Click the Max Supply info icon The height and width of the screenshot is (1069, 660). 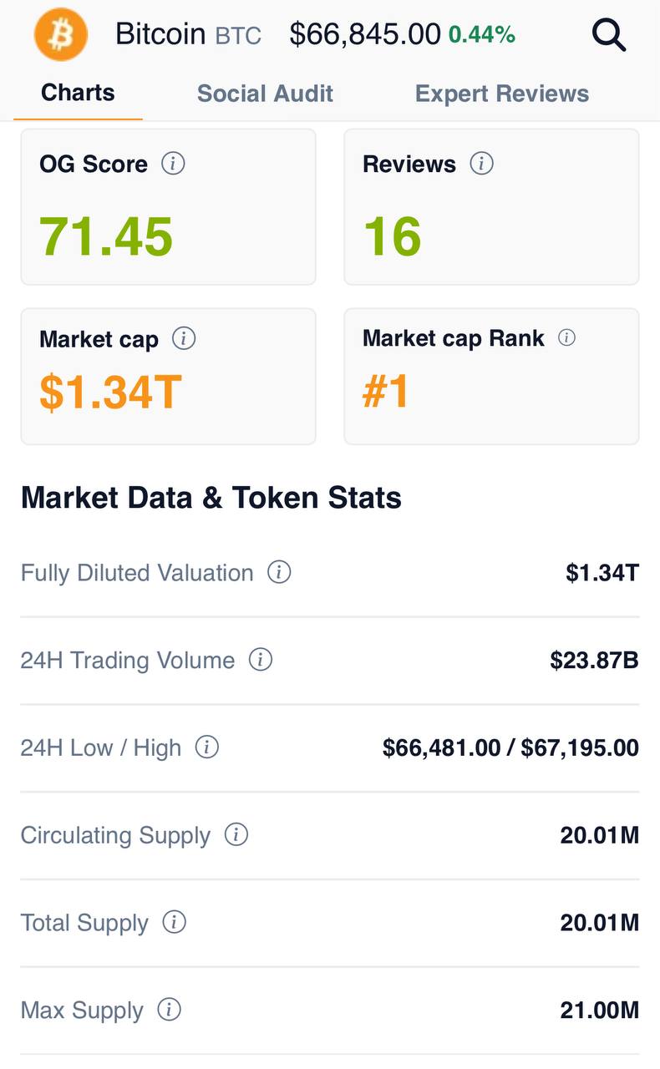[169, 1010]
